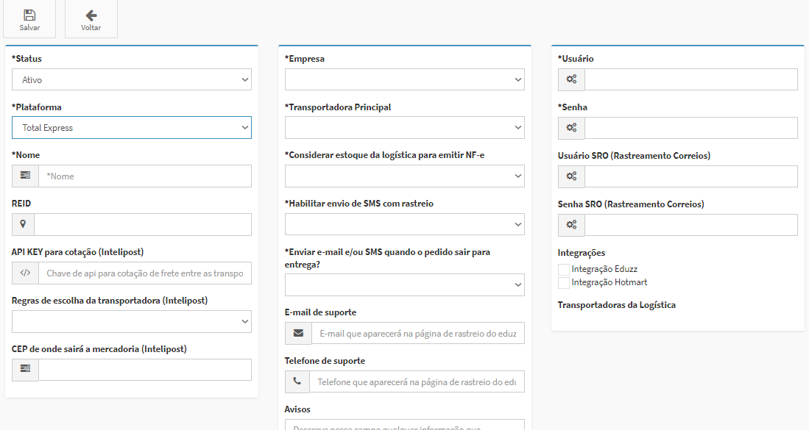
Task: Focus the Senha input field
Action: [x=690, y=128]
